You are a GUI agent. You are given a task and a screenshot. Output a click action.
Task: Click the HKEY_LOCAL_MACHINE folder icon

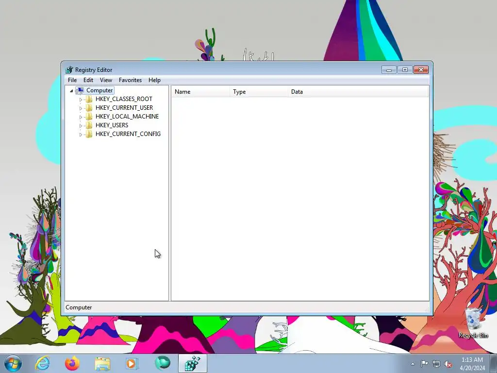pyautogui.click(x=89, y=117)
